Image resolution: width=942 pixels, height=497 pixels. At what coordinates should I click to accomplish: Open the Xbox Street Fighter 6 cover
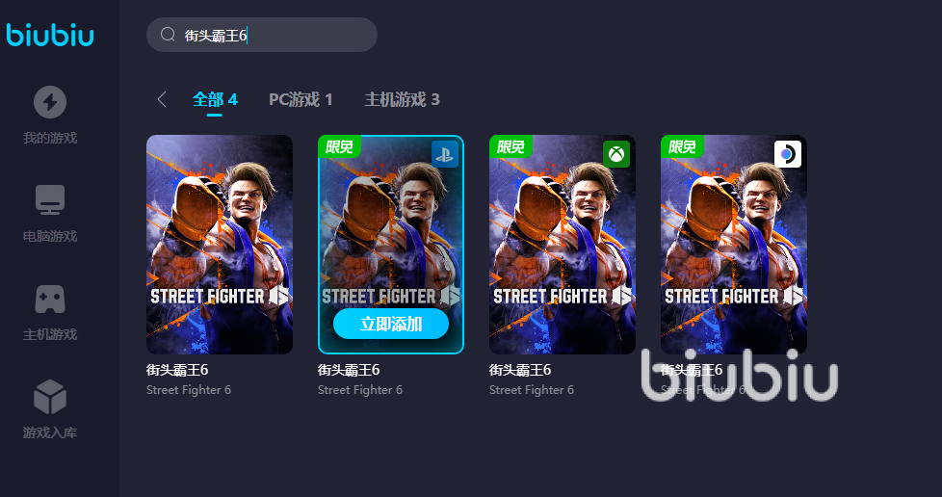pos(563,245)
